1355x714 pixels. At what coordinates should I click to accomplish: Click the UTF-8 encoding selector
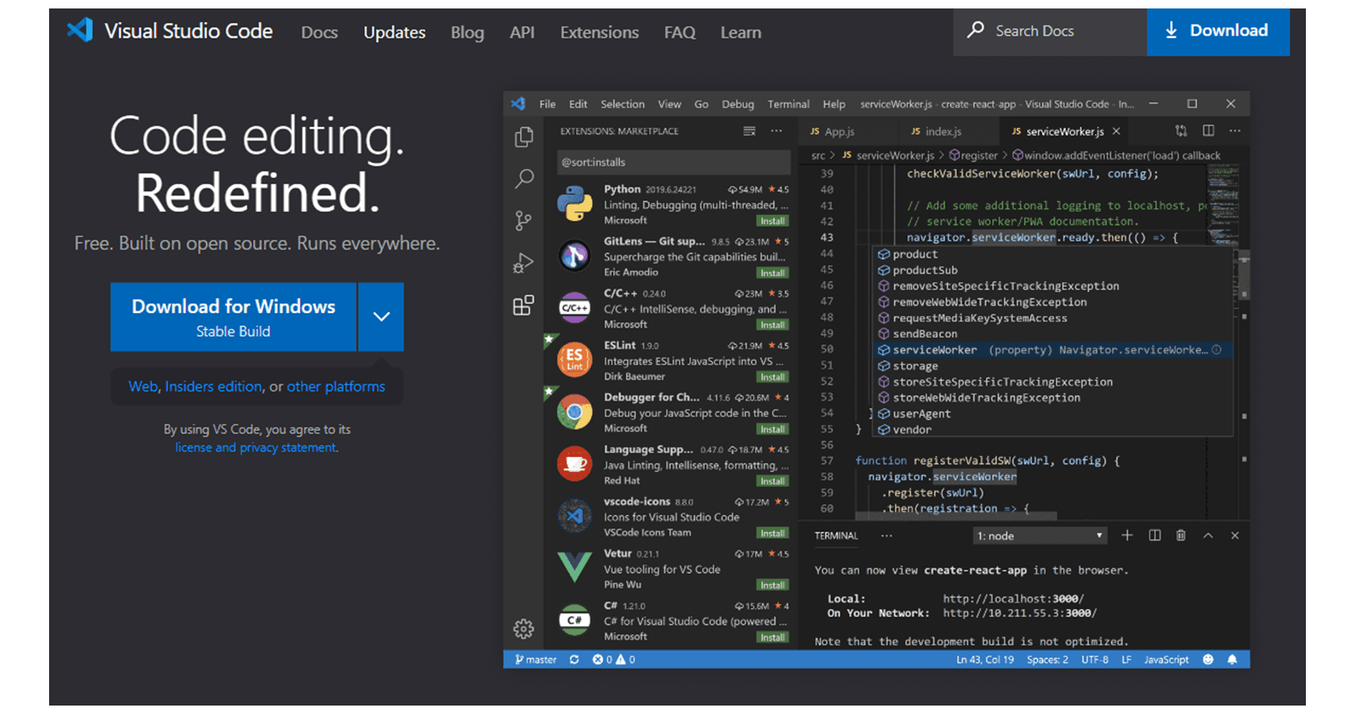[x=1094, y=660]
